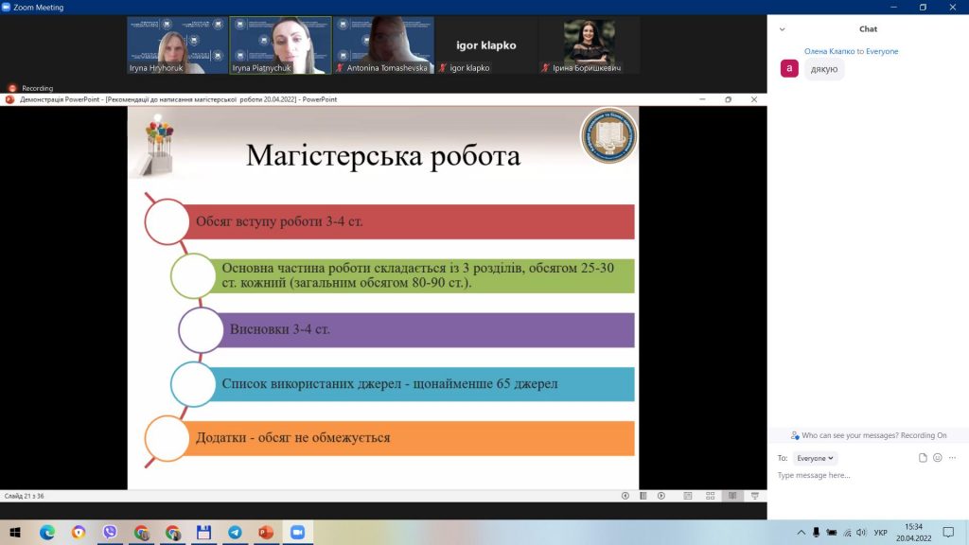
Task: Open Viber from the taskbar
Action: (110, 532)
